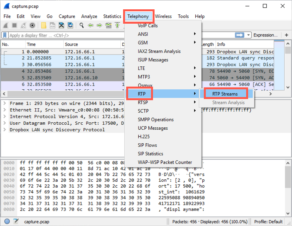Click packet list horizontal scrollbar left arrow

(4, 94)
